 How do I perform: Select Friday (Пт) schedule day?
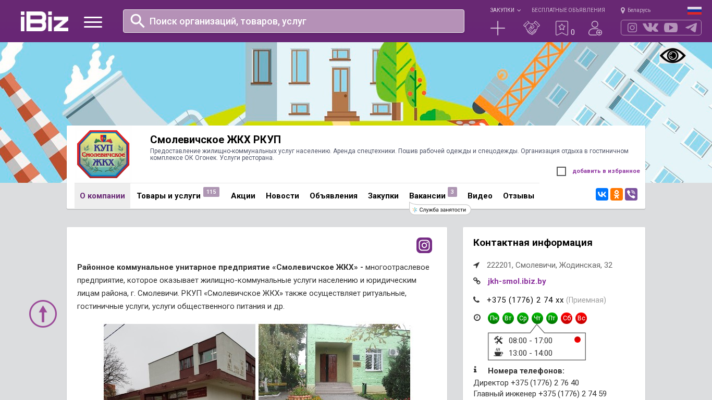[x=552, y=318]
